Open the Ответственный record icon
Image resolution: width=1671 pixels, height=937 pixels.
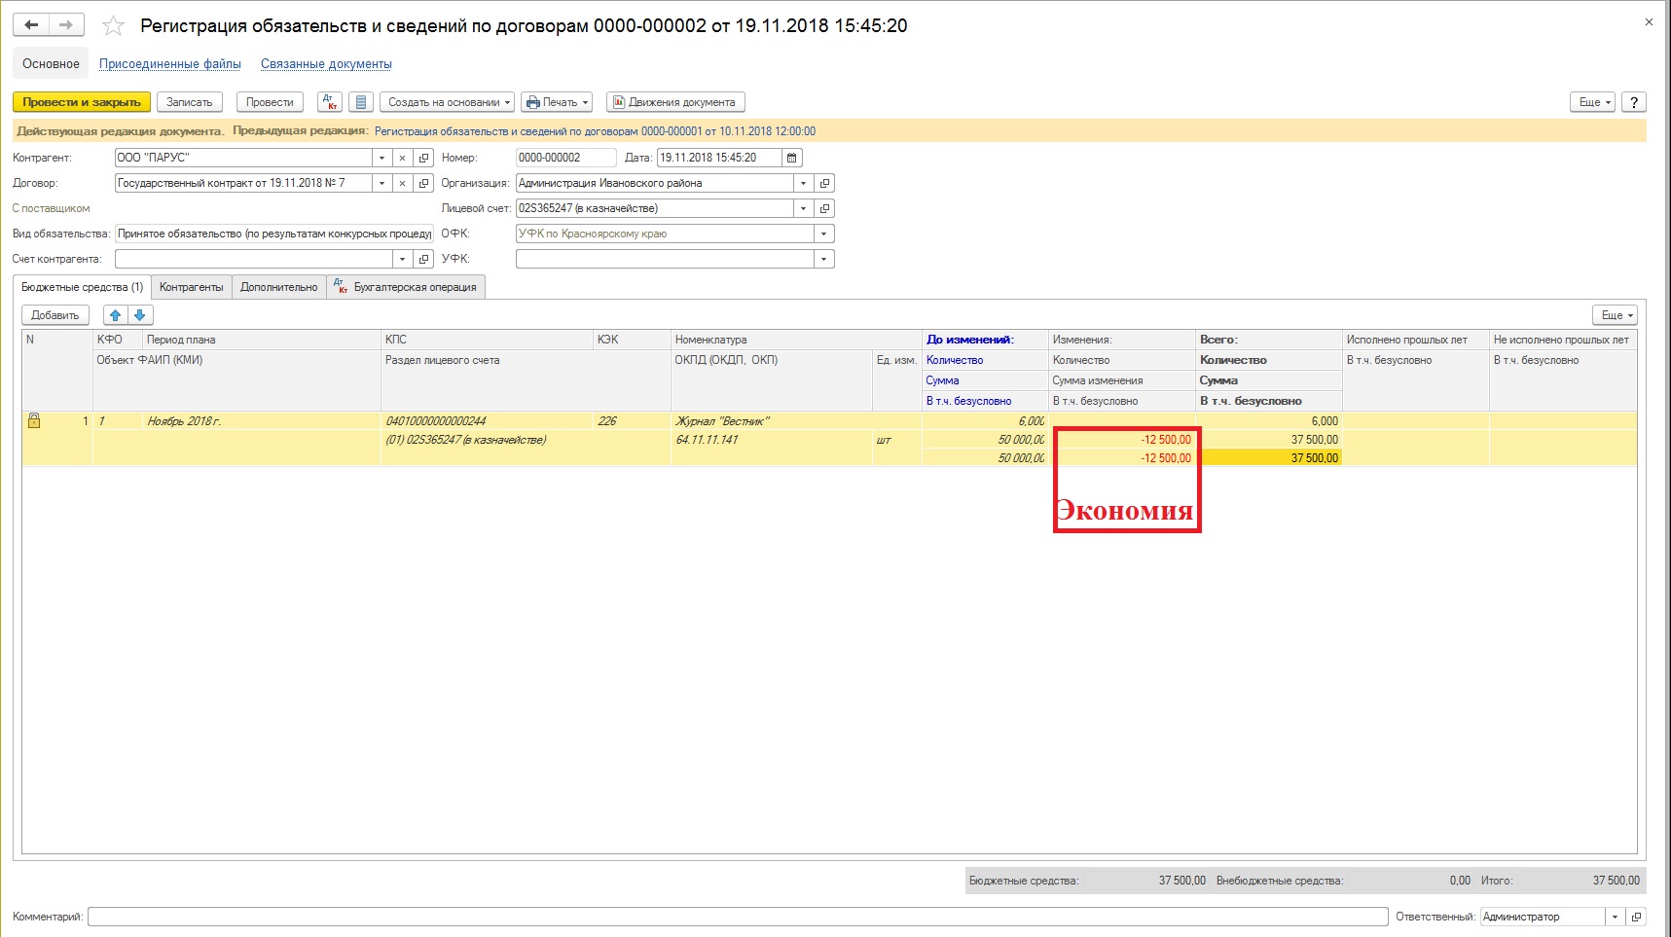1637,917
